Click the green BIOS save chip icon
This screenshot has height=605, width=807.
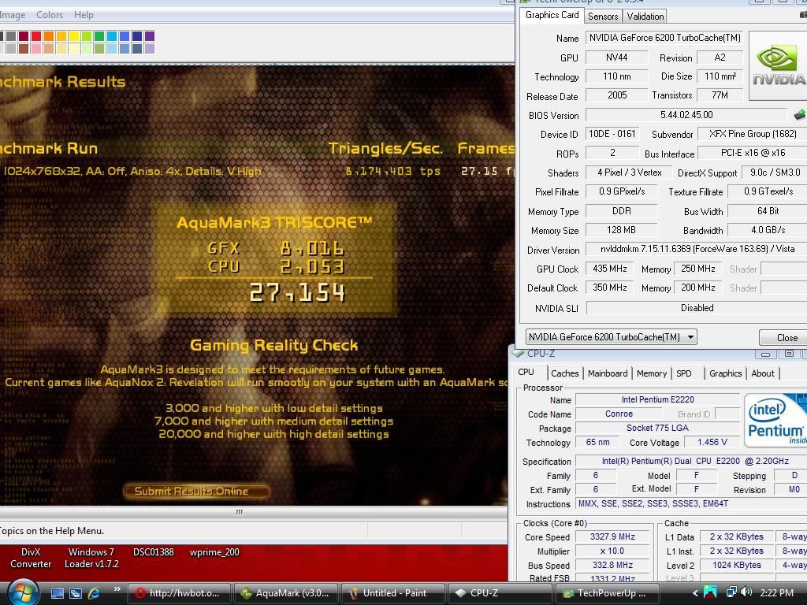(x=799, y=115)
